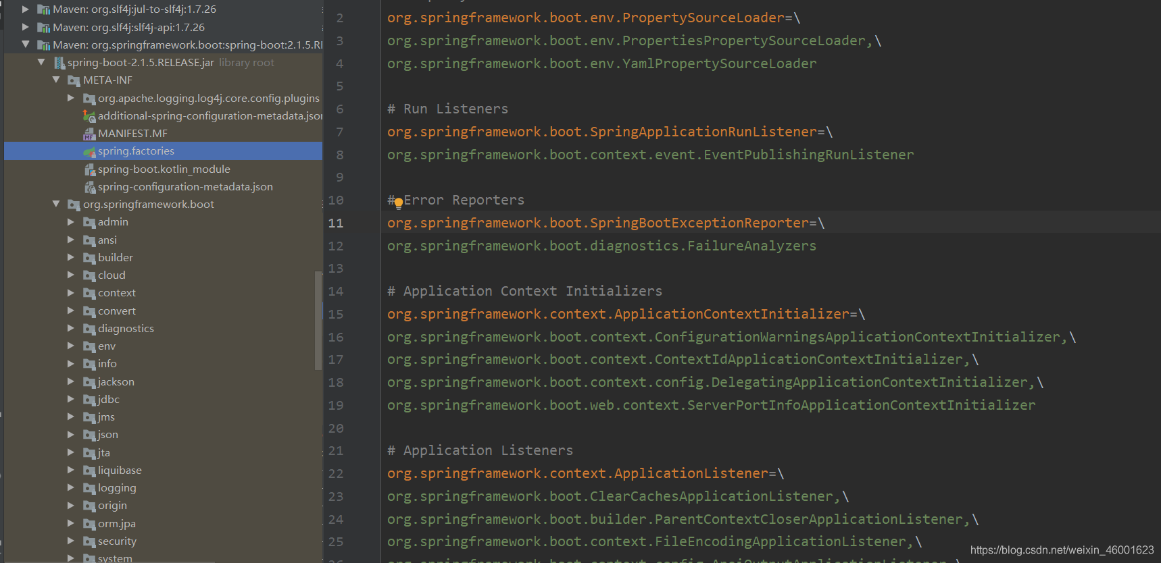This screenshot has height=563, width=1161.
Task: Expand the liquibase package
Action: [71, 470]
